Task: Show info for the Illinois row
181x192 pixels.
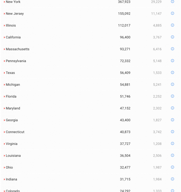Action: (173, 25)
